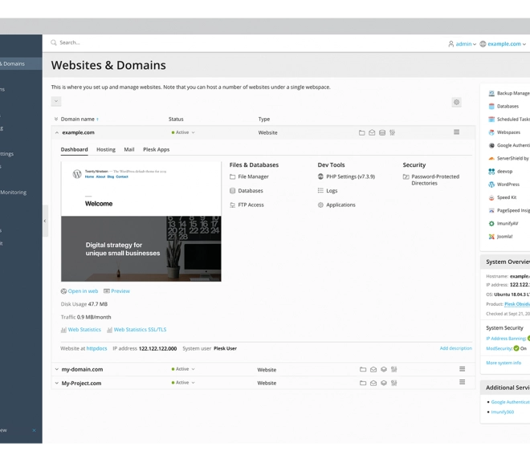Screen dimensions: 530x463
Task: Open folder icon in My-Project.com row
Action: click(x=363, y=383)
